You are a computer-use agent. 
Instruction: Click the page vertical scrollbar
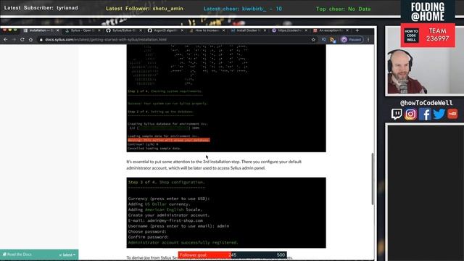(372, 179)
